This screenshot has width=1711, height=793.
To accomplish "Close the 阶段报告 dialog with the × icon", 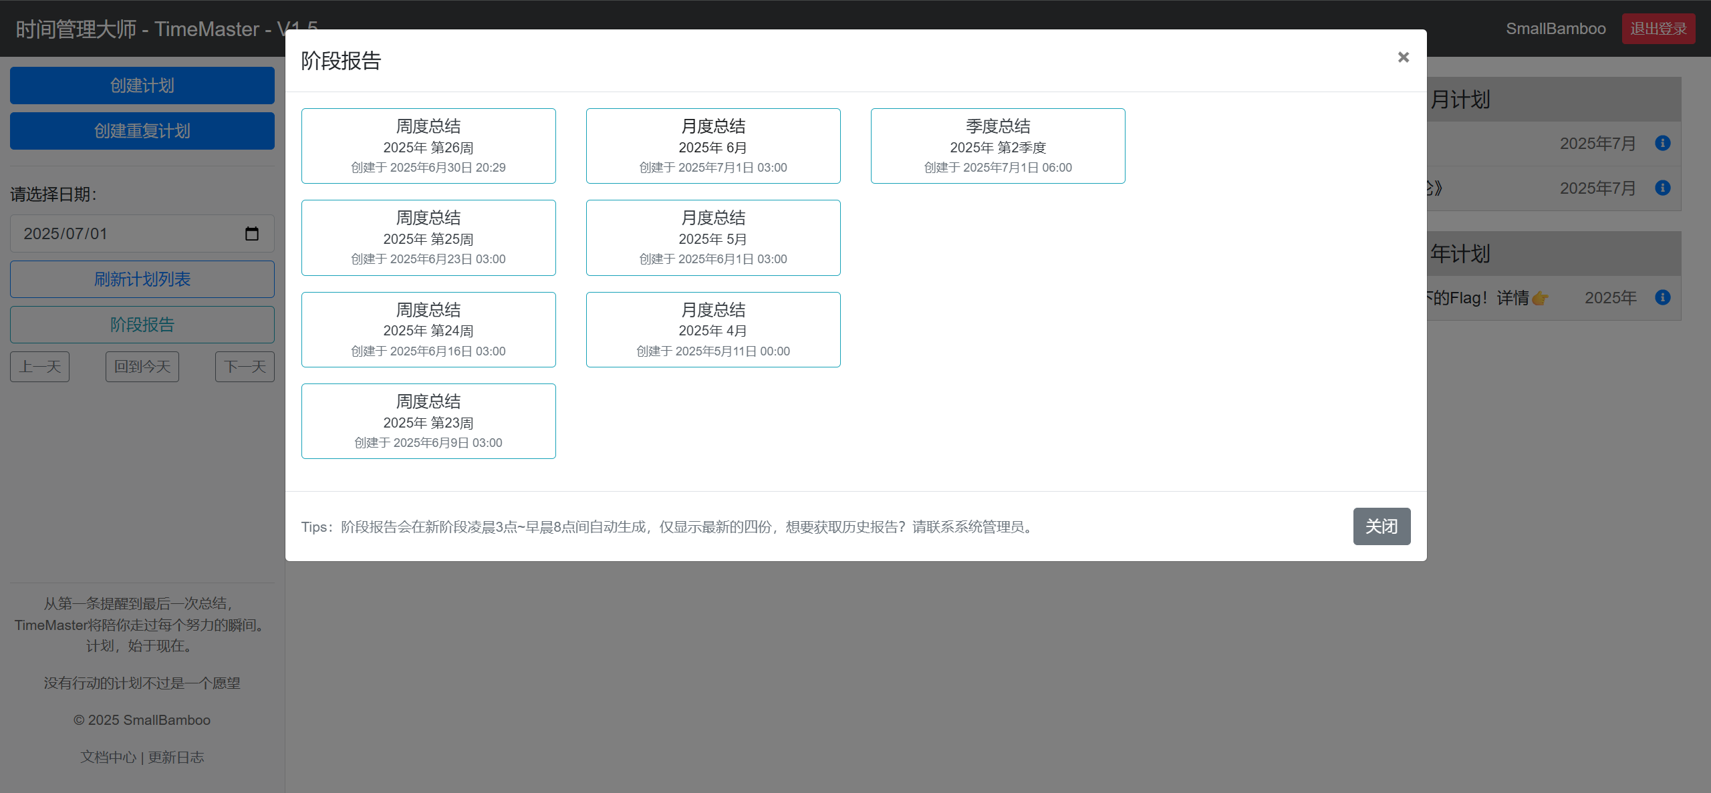I will [x=1403, y=57].
